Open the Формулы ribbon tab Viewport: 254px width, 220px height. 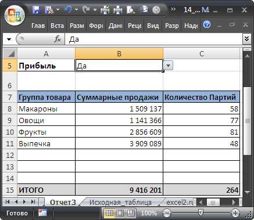(96, 26)
